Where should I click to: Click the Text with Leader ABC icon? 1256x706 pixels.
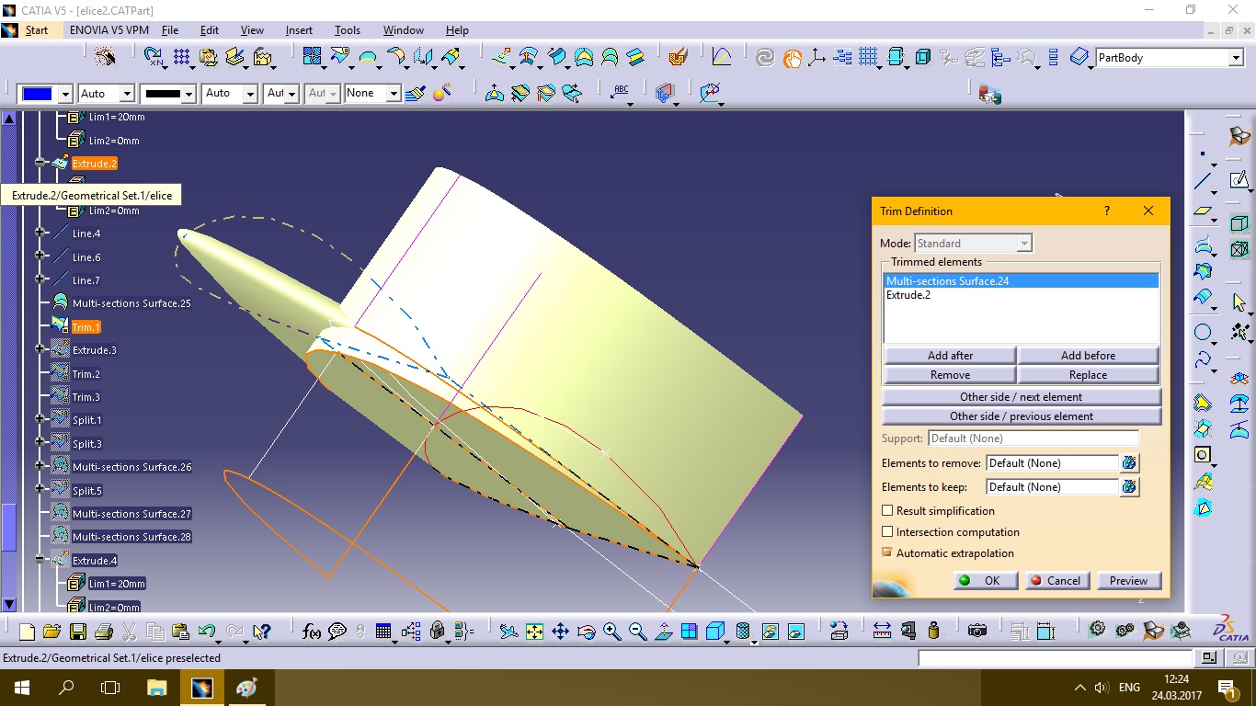[621, 91]
